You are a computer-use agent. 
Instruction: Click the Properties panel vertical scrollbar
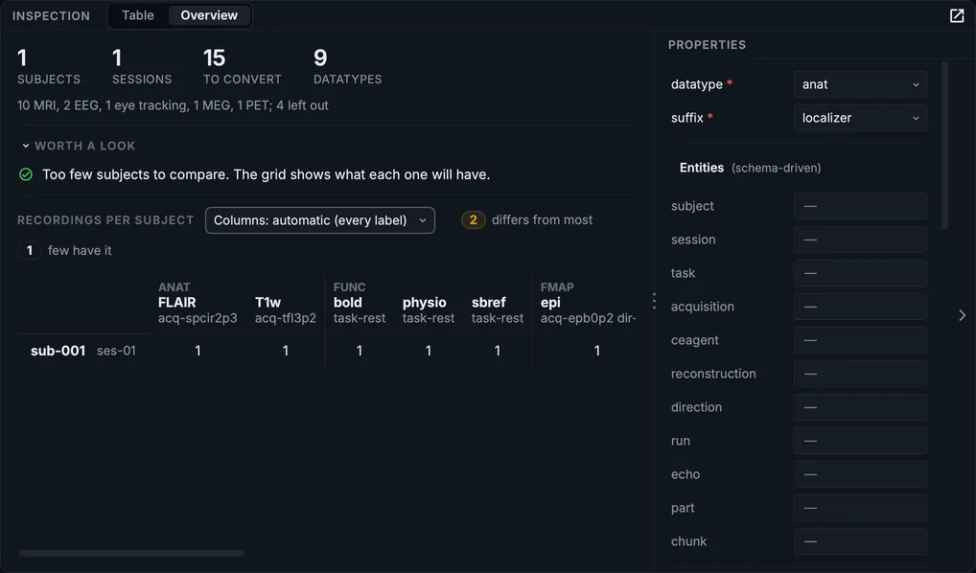tap(945, 146)
